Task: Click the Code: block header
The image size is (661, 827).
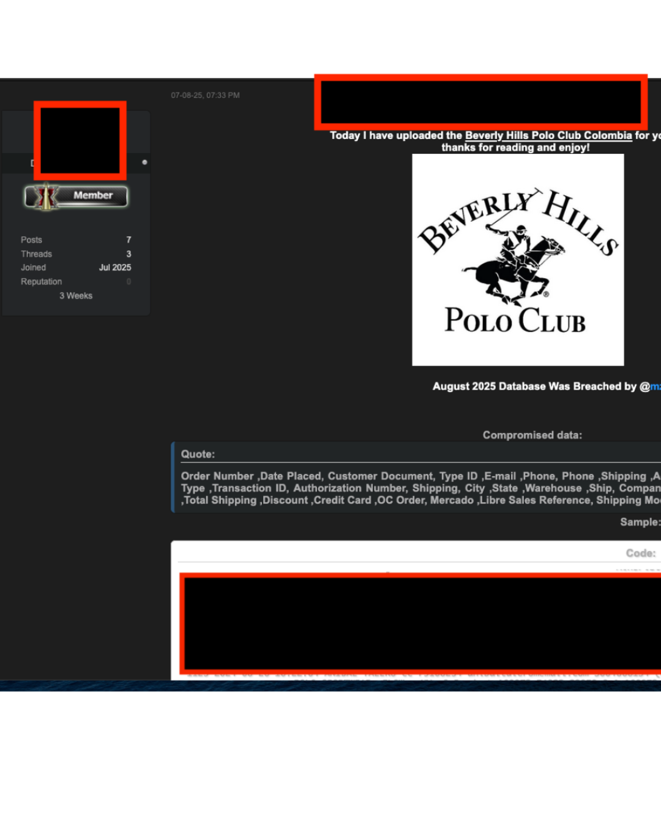Action: tap(641, 553)
